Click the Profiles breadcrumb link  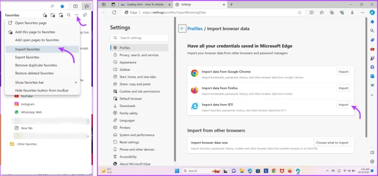tap(195, 29)
